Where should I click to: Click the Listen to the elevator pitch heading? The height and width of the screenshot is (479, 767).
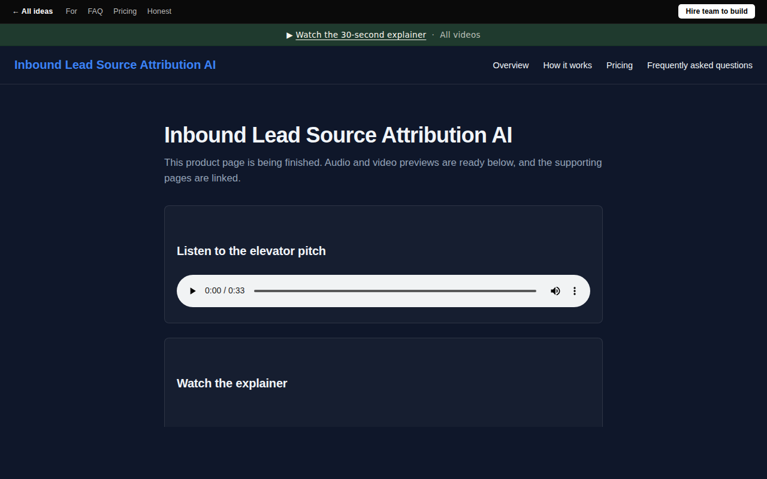251,251
